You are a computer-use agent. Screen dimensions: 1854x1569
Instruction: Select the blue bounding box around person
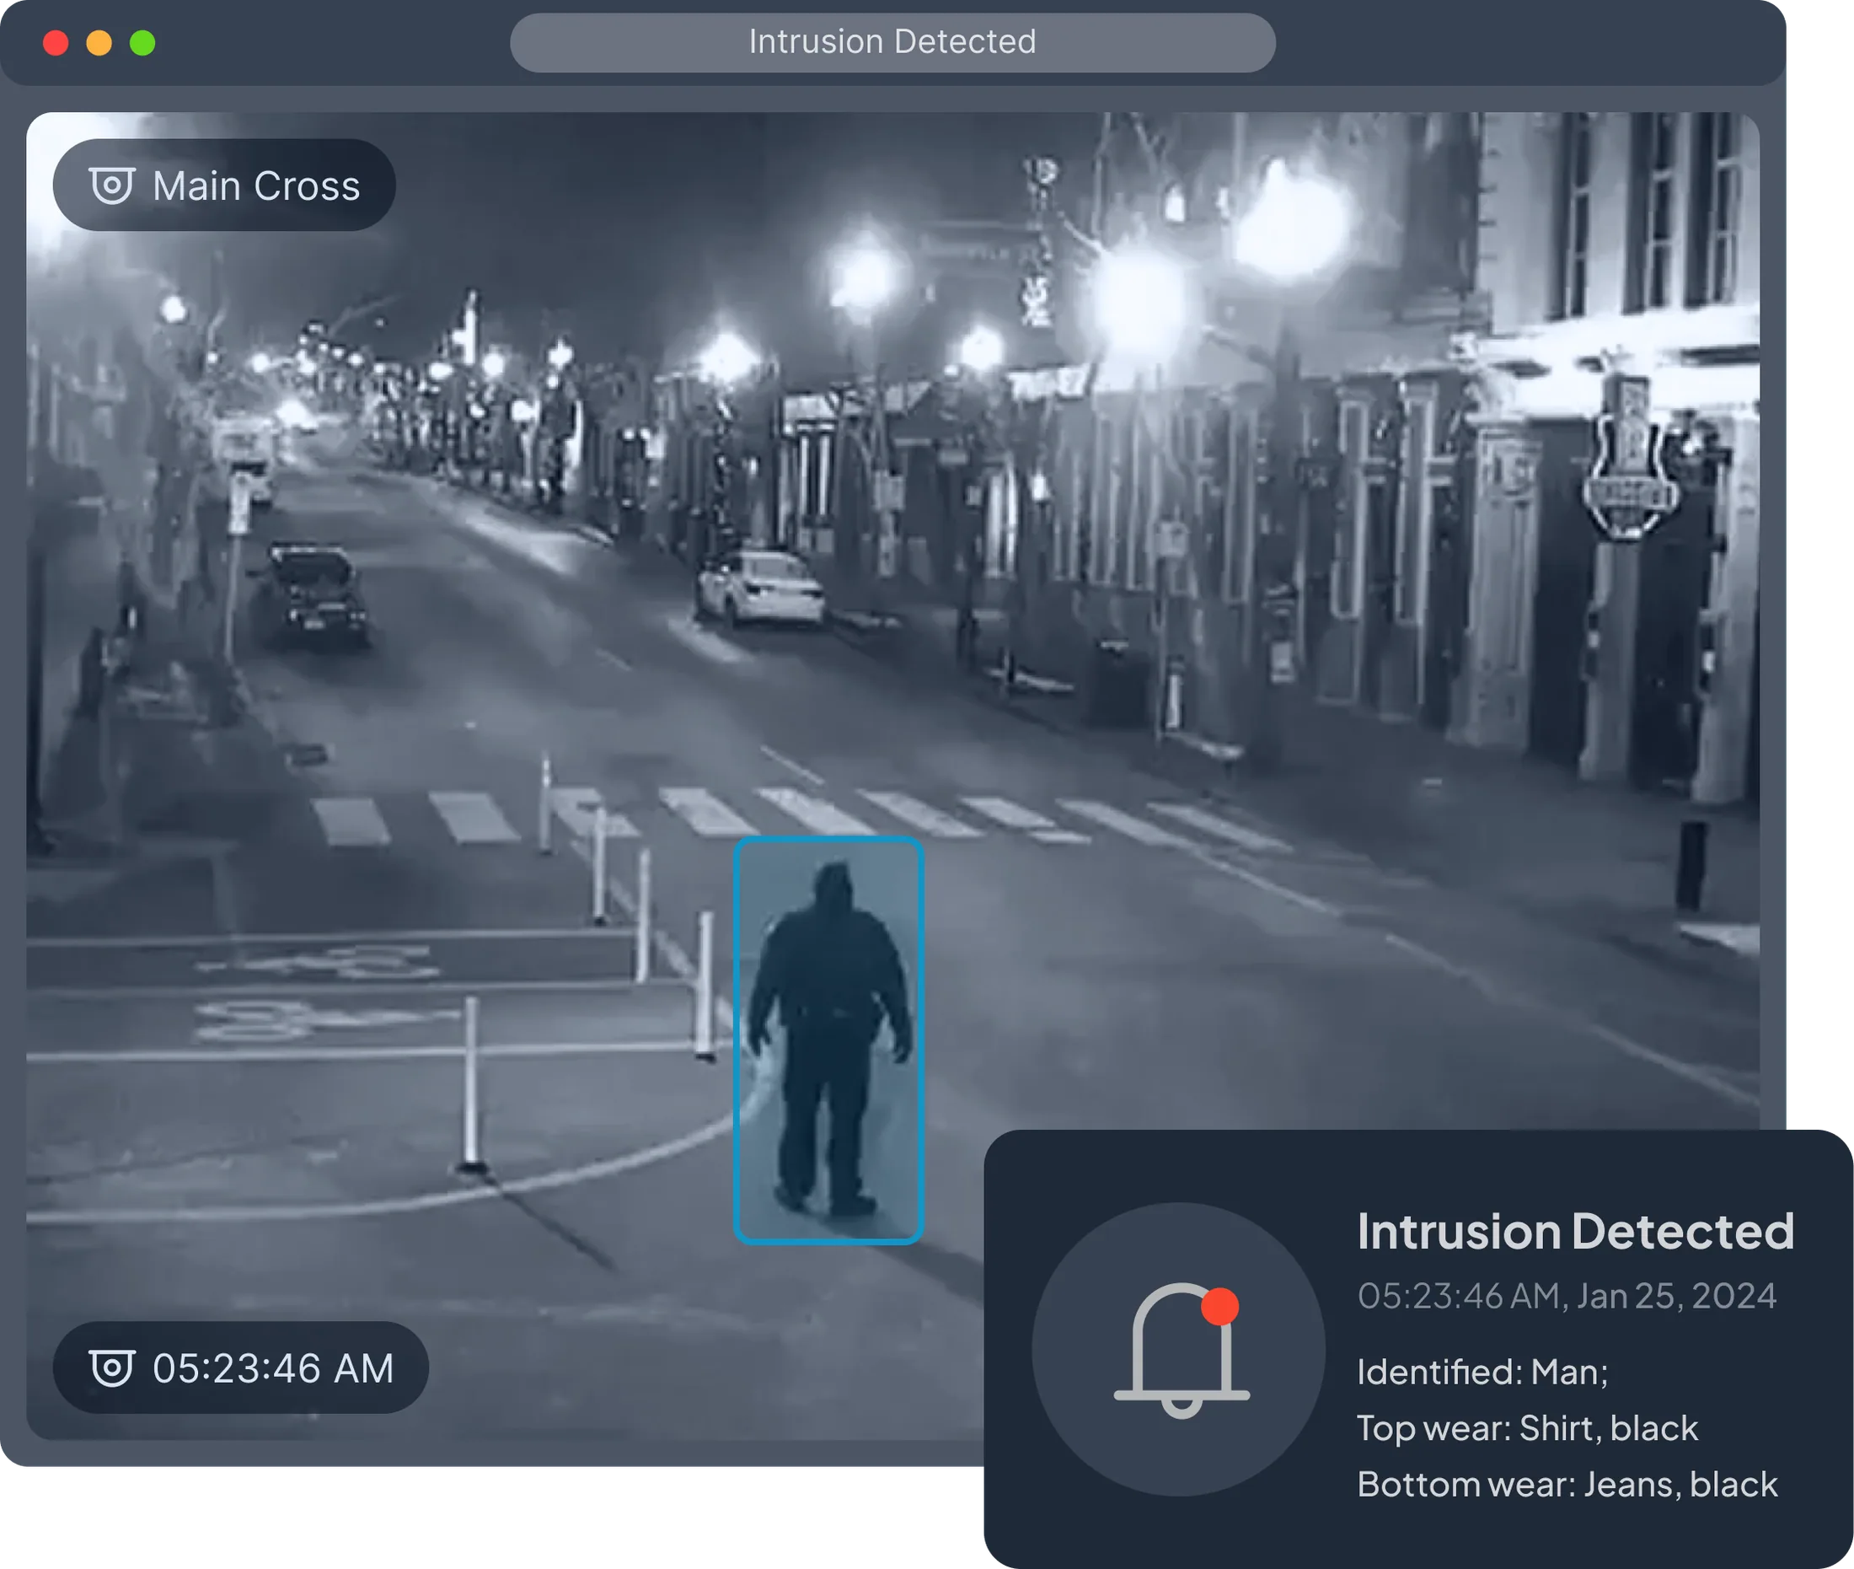[828, 1040]
